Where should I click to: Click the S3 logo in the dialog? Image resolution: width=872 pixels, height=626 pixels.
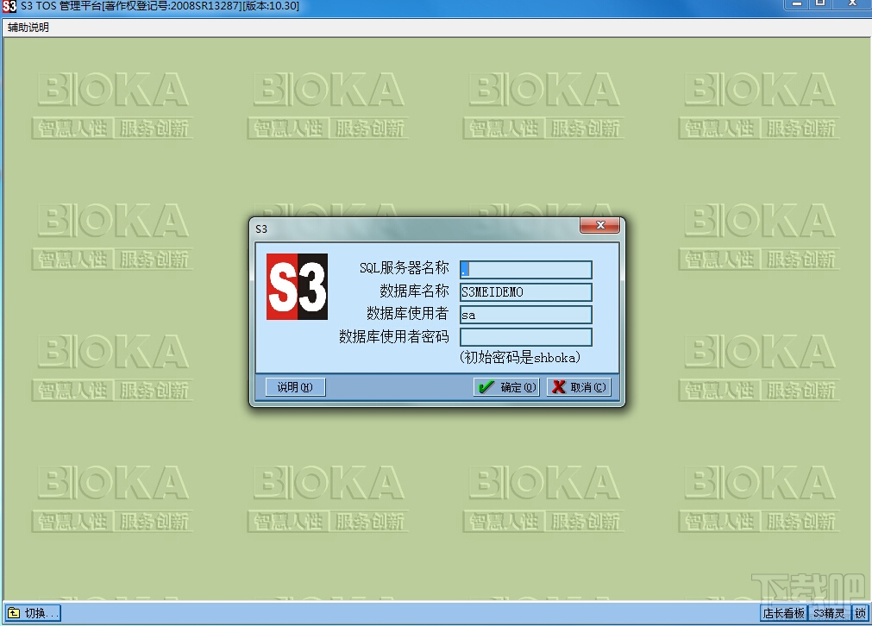click(x=297, y=286)
